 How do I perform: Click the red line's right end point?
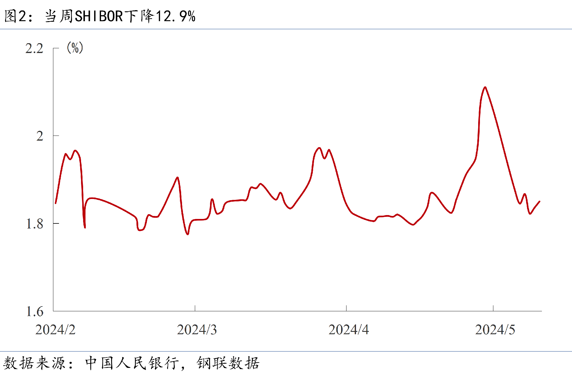[540, 202]
